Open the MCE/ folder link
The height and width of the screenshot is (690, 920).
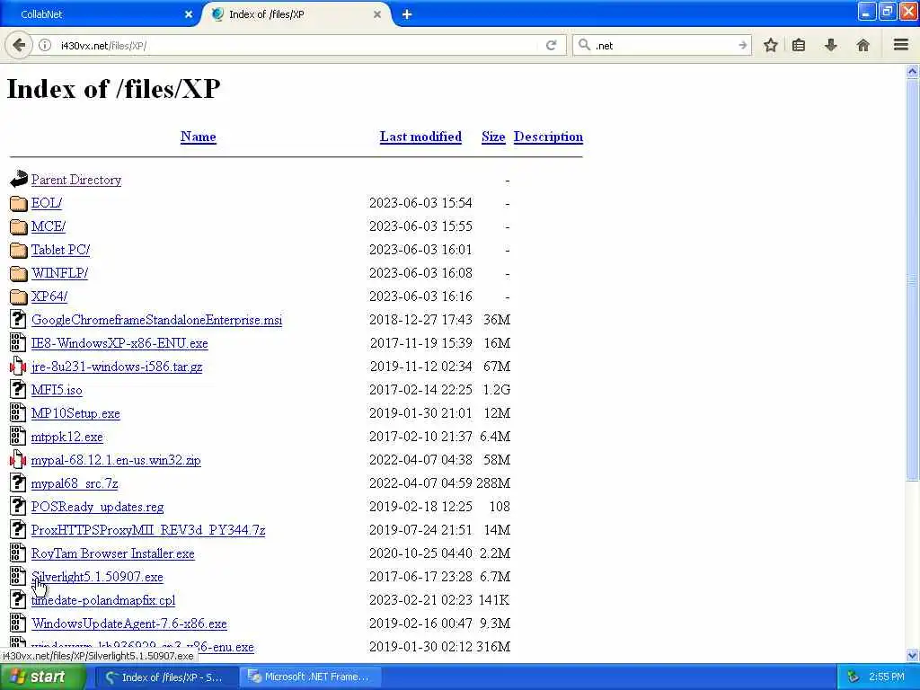[x=49, y=226]
